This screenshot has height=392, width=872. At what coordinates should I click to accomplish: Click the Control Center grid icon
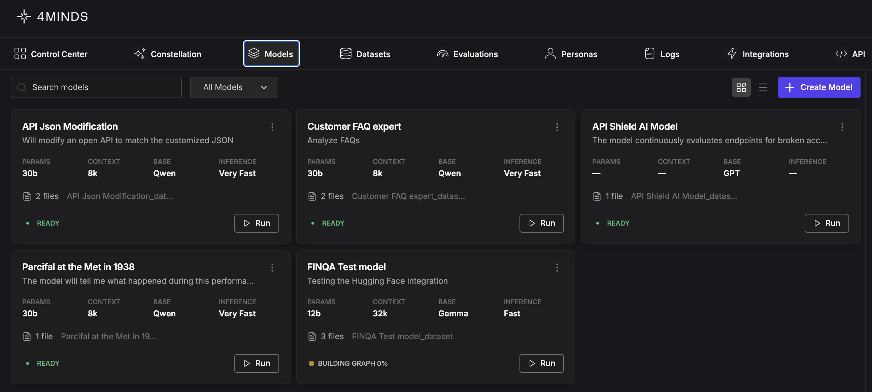20,54
